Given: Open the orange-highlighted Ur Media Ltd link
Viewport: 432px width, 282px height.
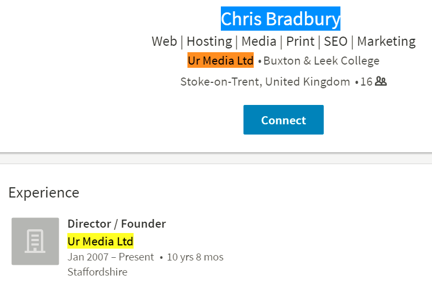Looking at the screenshot, I should point(220,60).
